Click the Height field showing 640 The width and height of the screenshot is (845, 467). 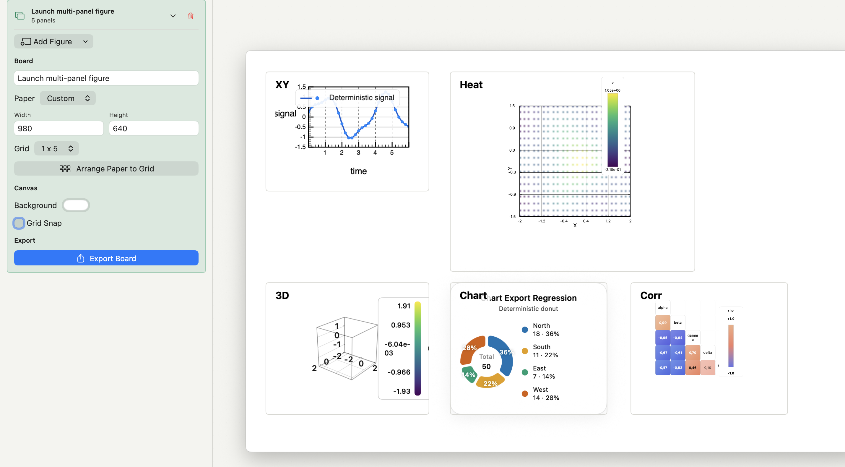[x=154, y=128]
